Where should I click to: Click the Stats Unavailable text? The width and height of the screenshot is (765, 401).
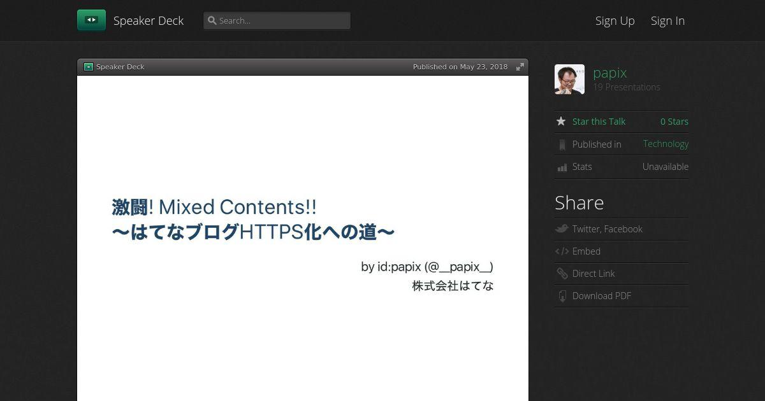(666, 167)
